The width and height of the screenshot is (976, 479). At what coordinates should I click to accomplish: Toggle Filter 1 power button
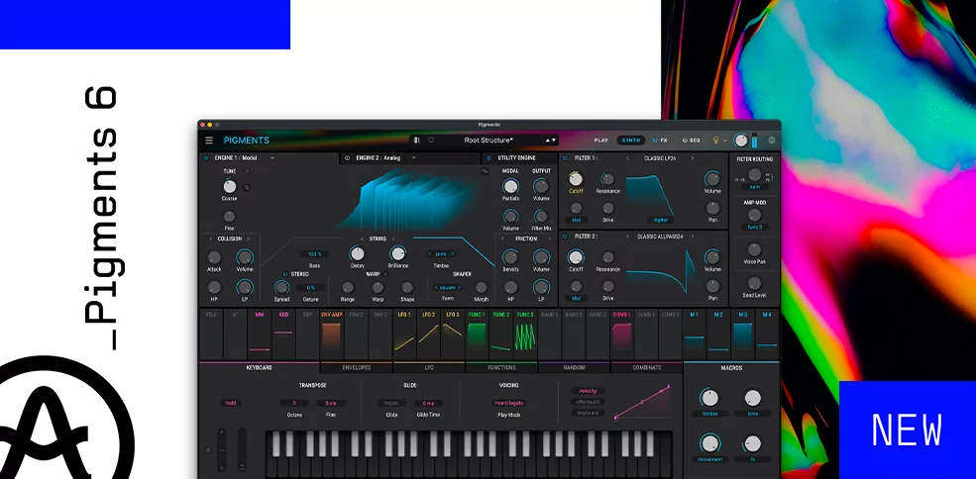[565, 158]
